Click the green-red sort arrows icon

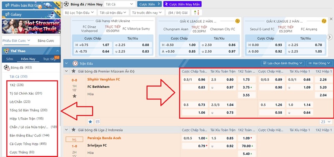pyautogui.click(x=197, y=13)
